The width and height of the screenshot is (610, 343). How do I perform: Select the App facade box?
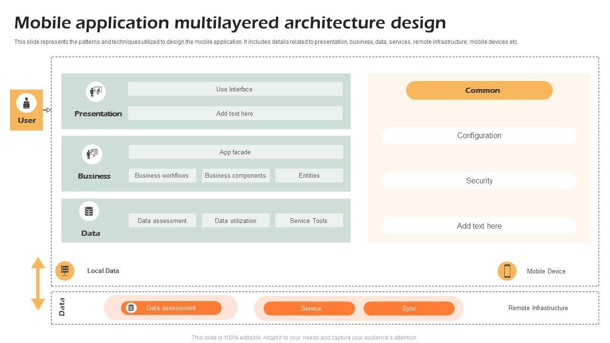235,152
